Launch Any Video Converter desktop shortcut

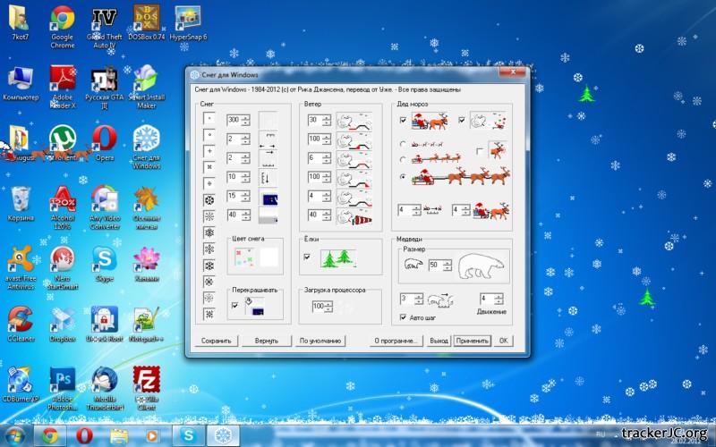(105, 199)
